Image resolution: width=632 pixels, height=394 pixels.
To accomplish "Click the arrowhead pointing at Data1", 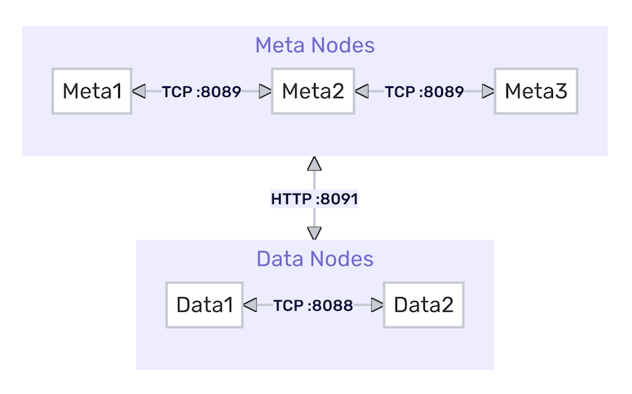I will [x=251, y=305].
